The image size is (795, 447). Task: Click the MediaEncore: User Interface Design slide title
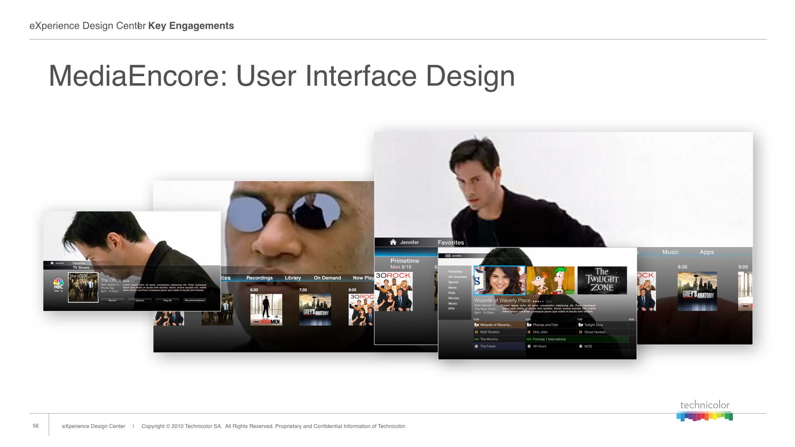click(x=282, y=76)
